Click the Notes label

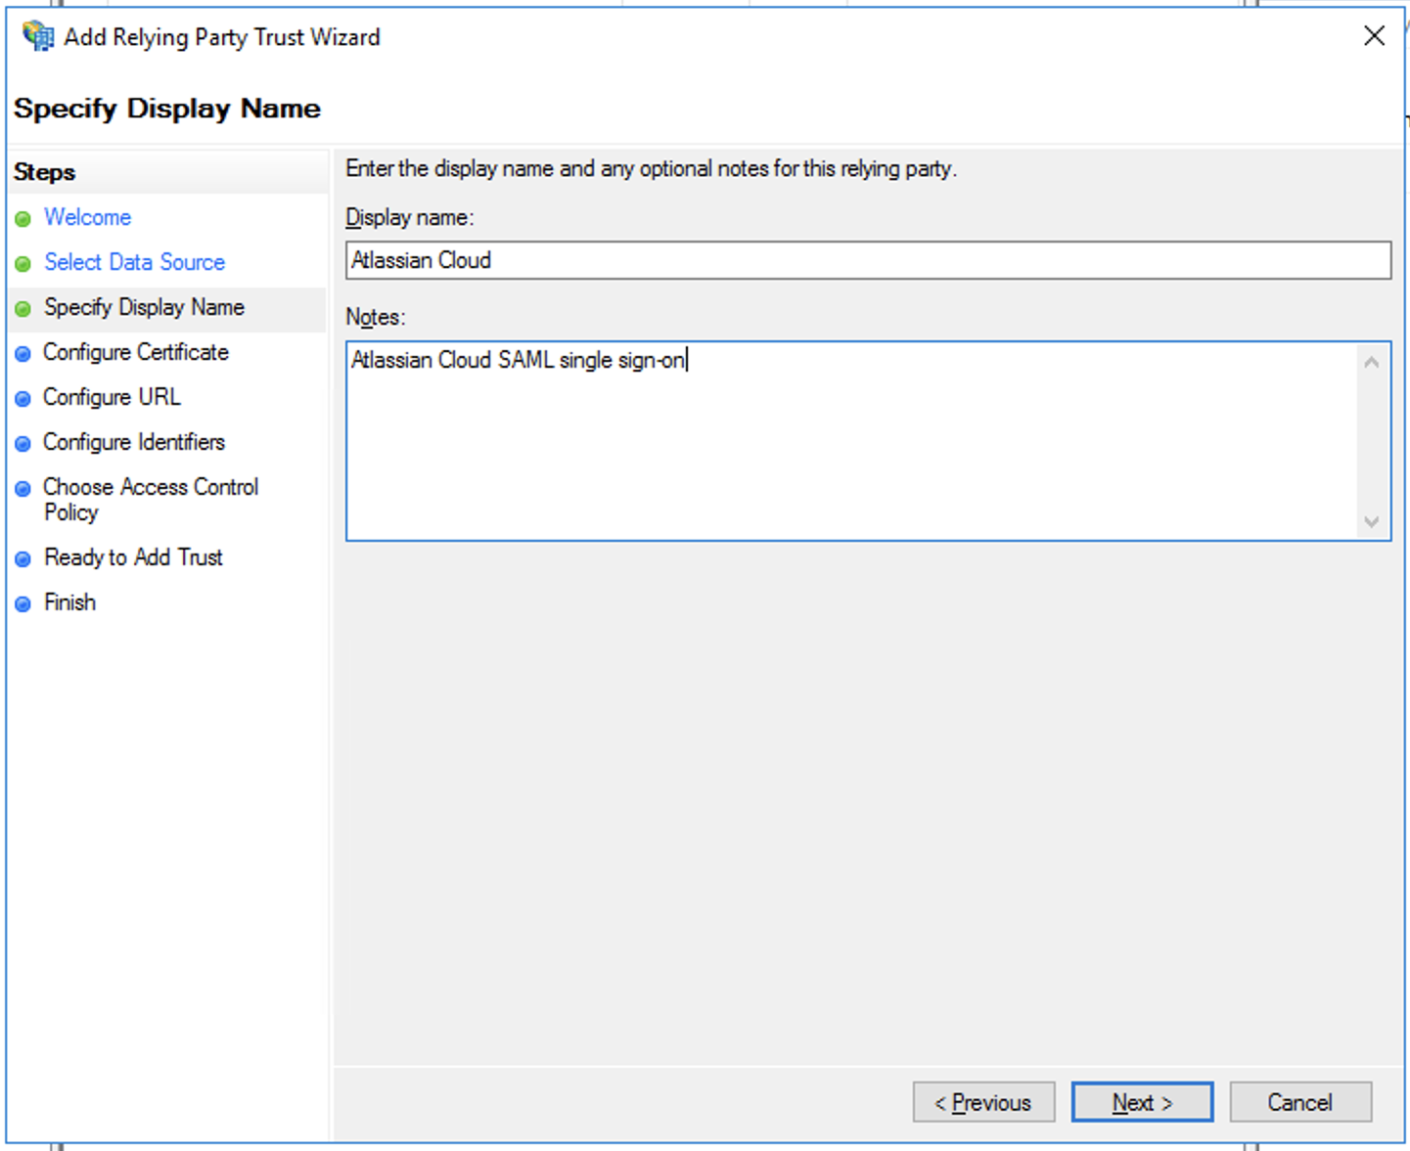[x=376, y=317]
